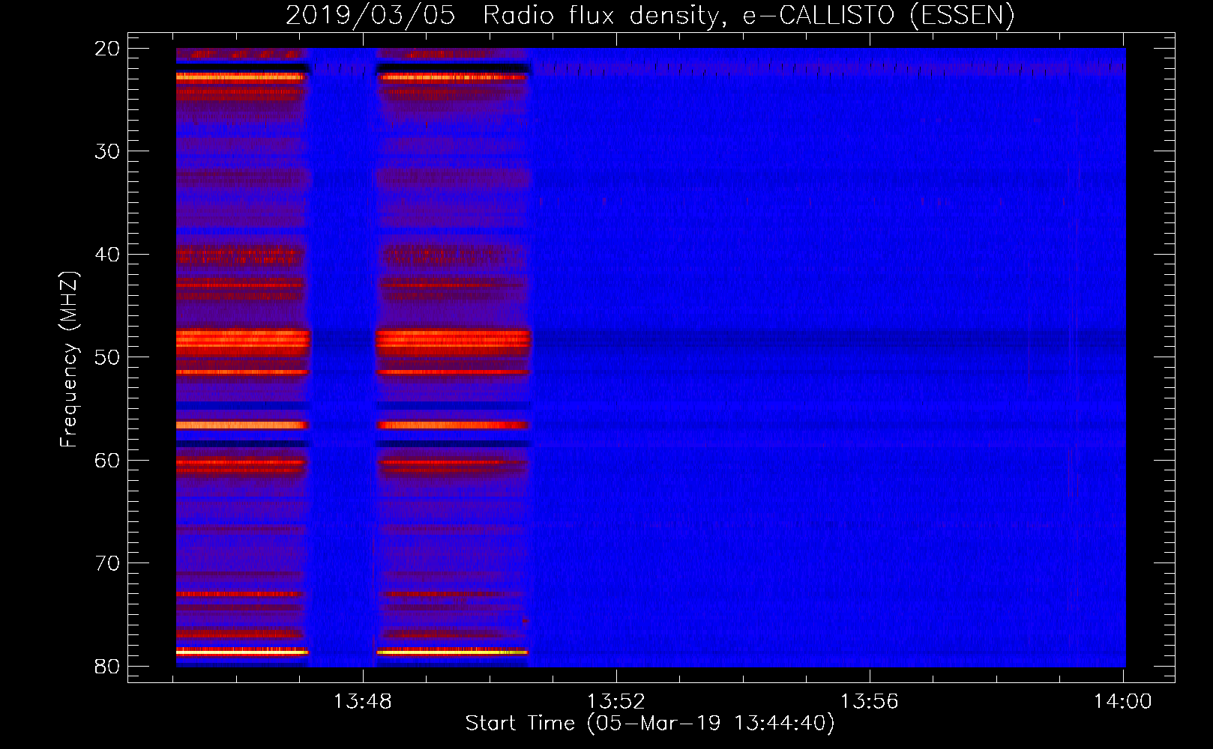The width and height of the screenshot is (1213, 749).
Task: Click the plot title mentioning e-CALLISTO (ESSEN)
Action: [x=650, y=16]
